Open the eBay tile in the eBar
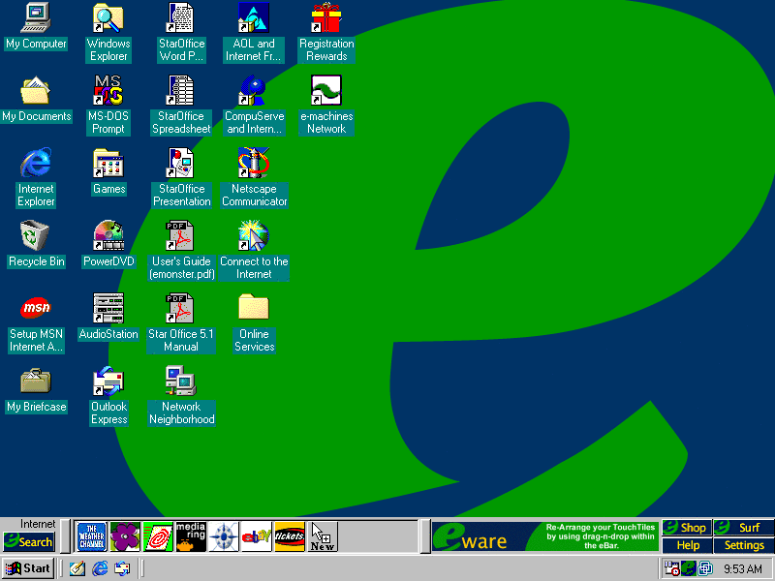This screenshot has width=775, height=581. point(256,536)
